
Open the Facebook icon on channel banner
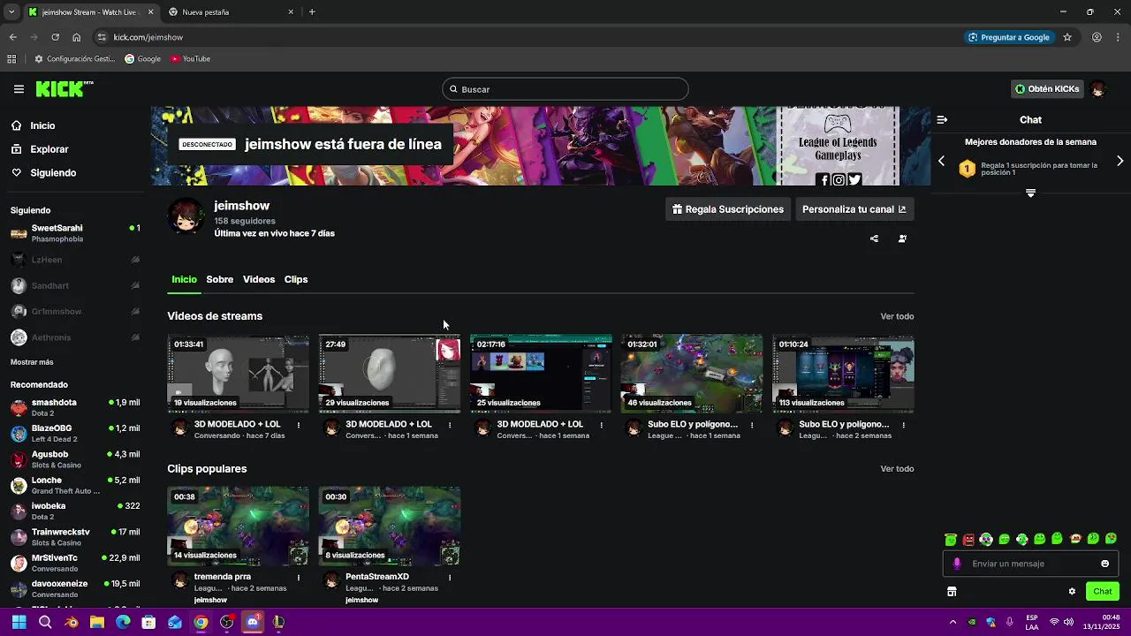pyautogui.click(x=824, y=180)
